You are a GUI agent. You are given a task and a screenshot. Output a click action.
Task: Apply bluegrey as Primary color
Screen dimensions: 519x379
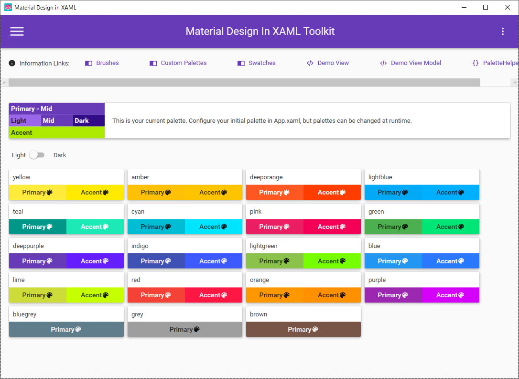[66, 329]
